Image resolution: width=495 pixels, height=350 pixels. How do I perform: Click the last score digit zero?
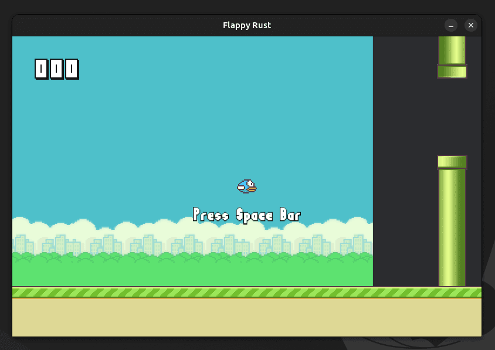tap(72, 69)
